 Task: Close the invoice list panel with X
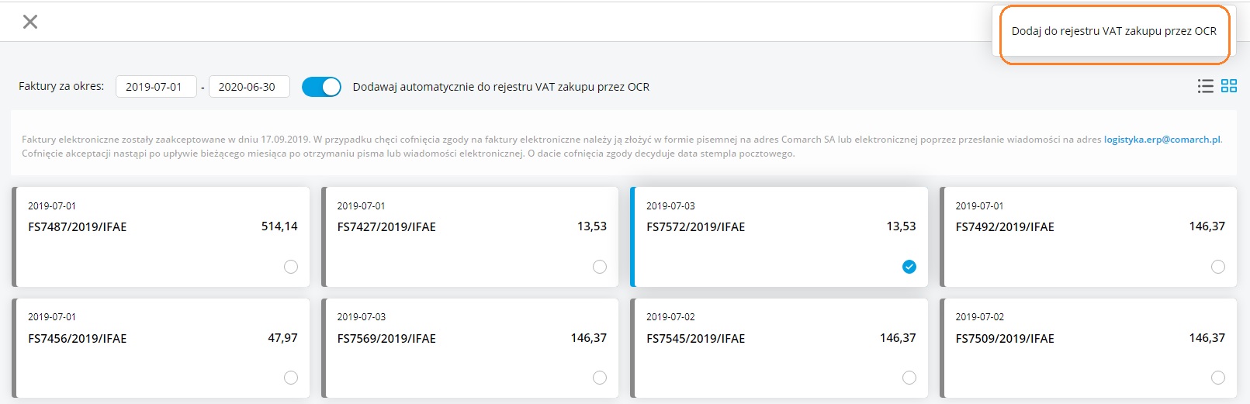(x=30, y=22)
